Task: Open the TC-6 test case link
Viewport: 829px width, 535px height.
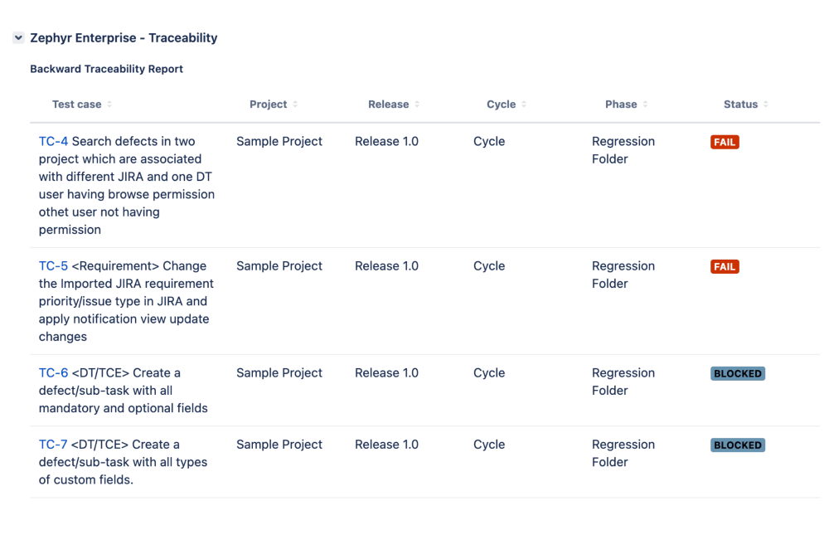Action: pyautogui.click(x=53, y=373)
